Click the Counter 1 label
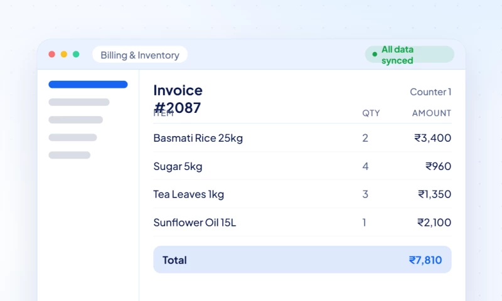 430,92
